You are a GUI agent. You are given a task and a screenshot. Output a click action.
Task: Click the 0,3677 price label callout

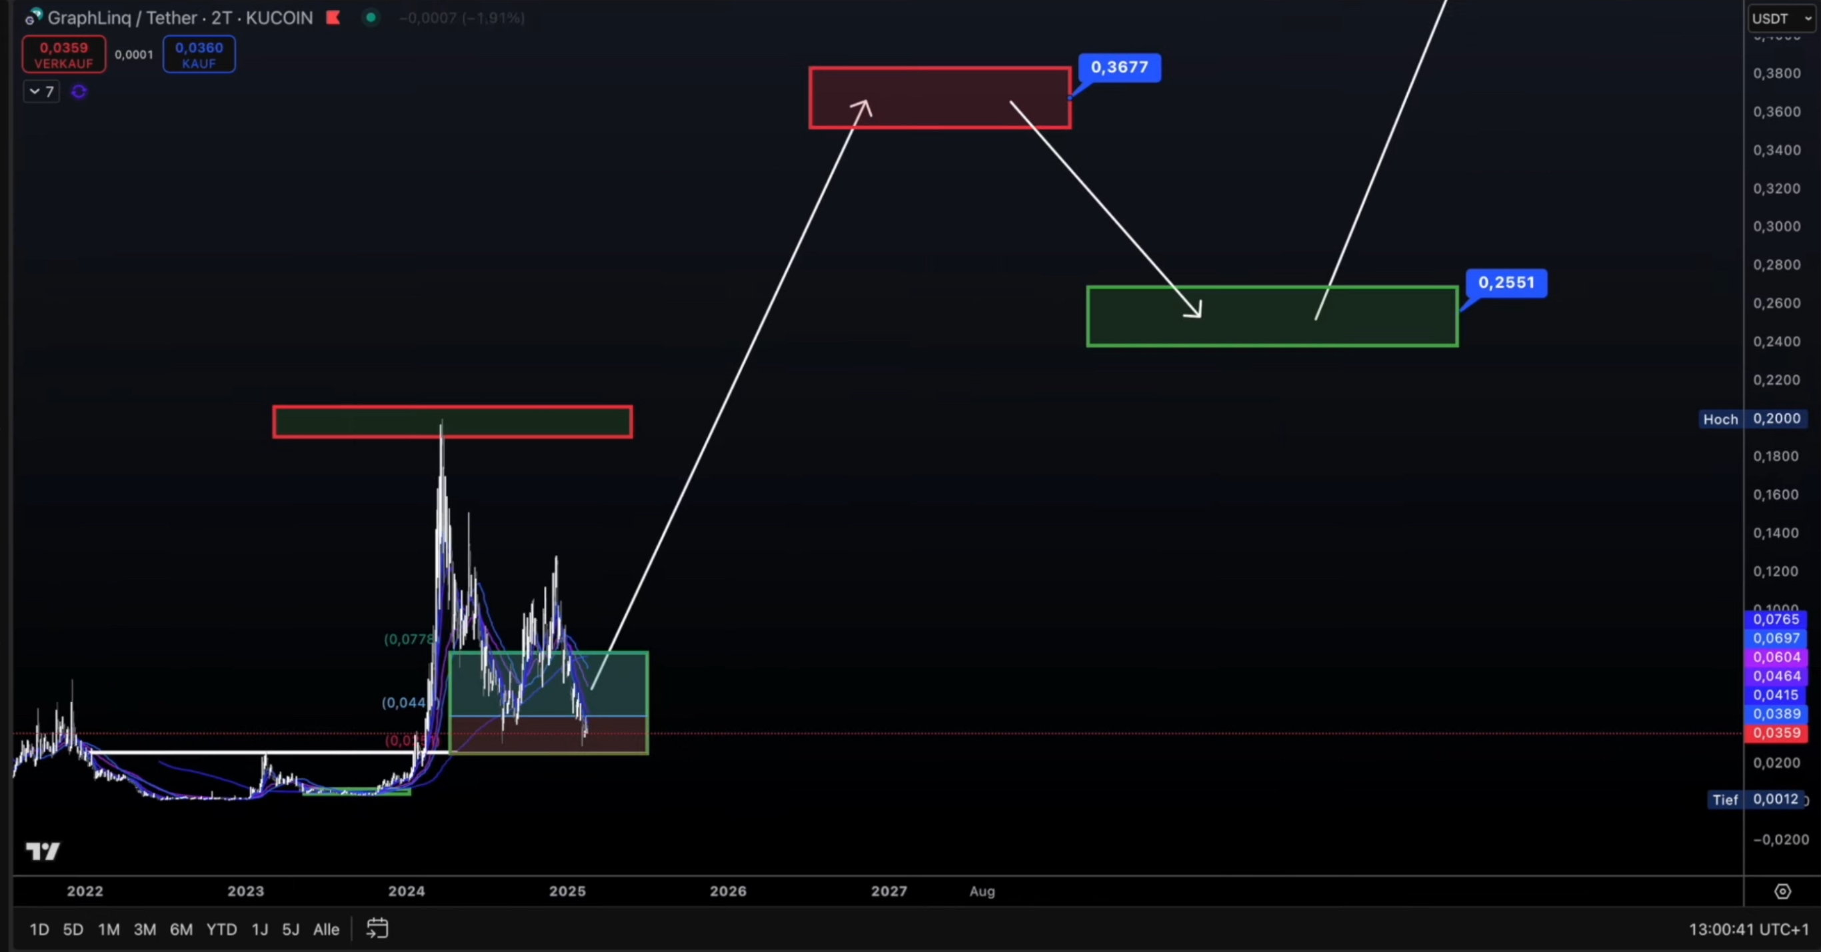(1119, 67)
